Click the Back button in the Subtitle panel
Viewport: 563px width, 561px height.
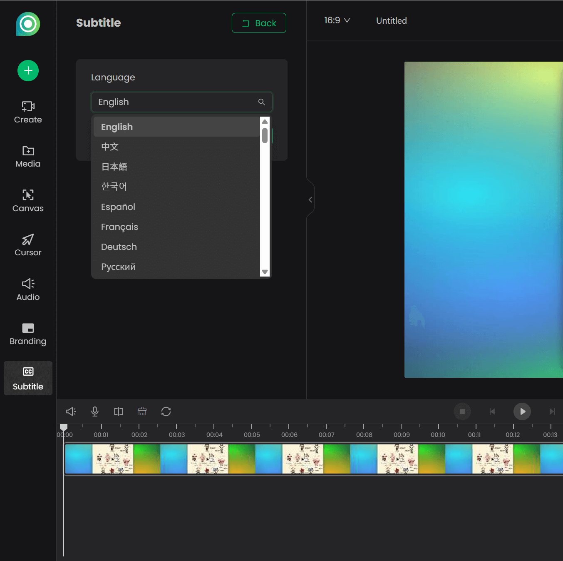pos(258,23)
